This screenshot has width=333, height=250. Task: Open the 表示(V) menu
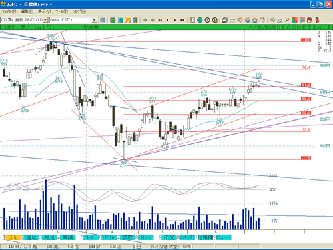(44, 11)
